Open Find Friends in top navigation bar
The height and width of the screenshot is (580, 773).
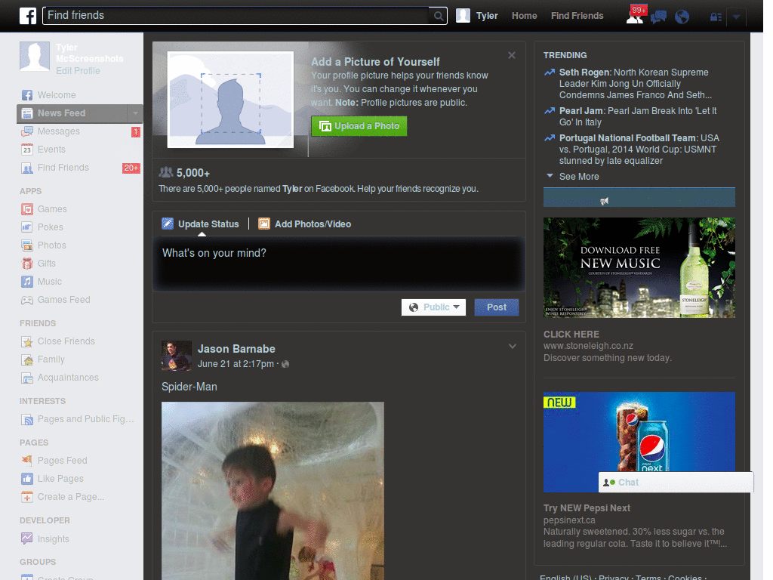577,16
